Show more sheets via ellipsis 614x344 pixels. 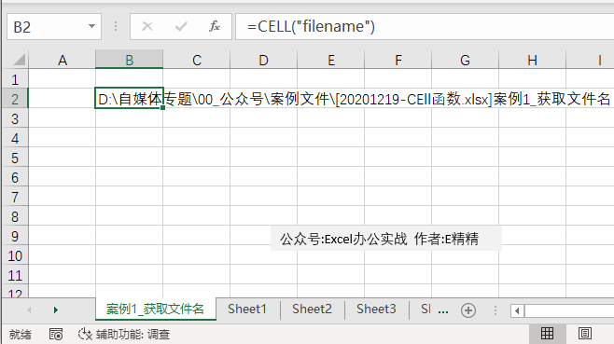tap(443, 311)
